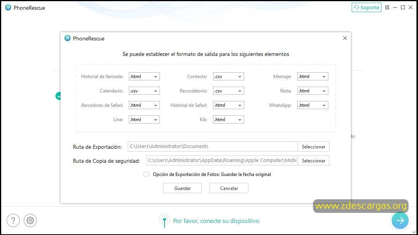
Task: Open the Kik format dropdown
Action: [229, 120]
